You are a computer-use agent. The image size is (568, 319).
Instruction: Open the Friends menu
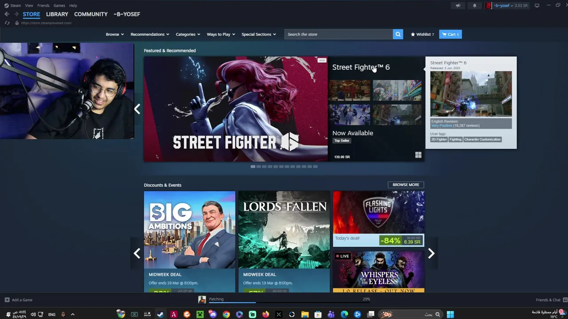point(43,5)
